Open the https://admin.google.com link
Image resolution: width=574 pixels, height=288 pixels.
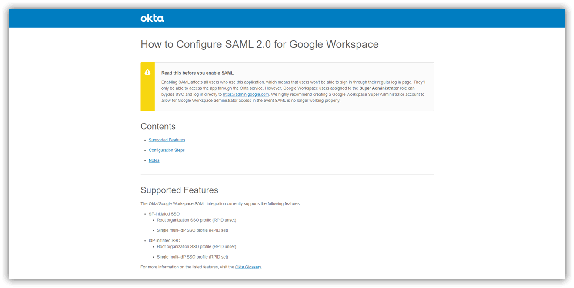pos(246,94)
